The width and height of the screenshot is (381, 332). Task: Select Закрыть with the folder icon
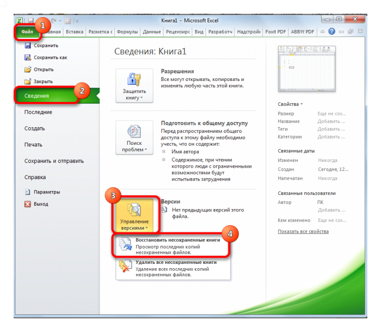point(39,81)
